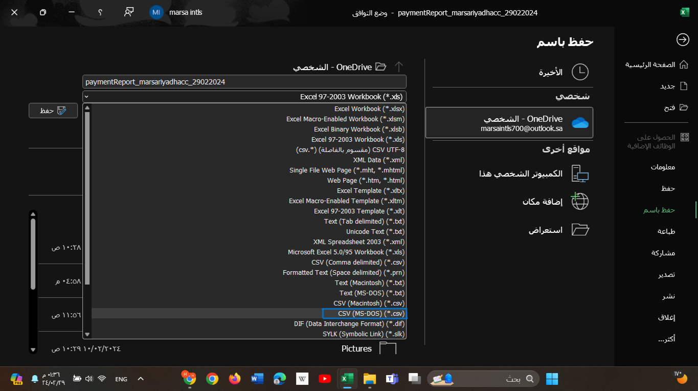698x391 pixels.
Task: Click the Save button beside file type
Action: click(53, 111)
